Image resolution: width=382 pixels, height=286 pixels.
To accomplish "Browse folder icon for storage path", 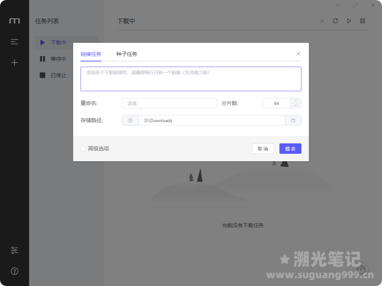I will click(293, 120).
